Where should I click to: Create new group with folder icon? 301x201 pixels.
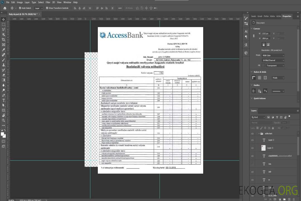(x=284, y=199)
